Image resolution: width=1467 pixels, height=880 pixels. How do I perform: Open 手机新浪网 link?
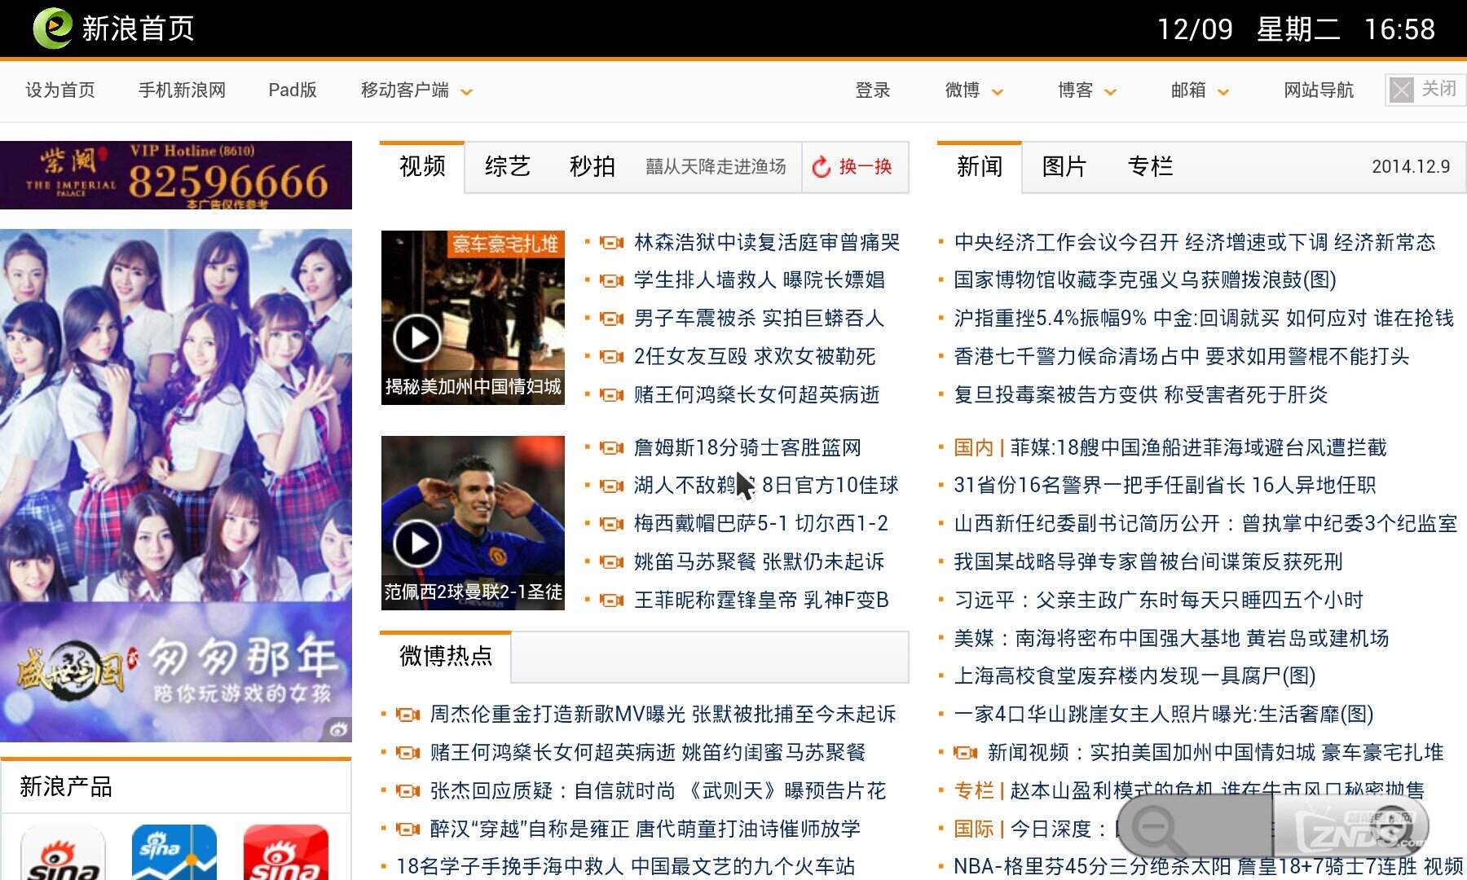182,90
